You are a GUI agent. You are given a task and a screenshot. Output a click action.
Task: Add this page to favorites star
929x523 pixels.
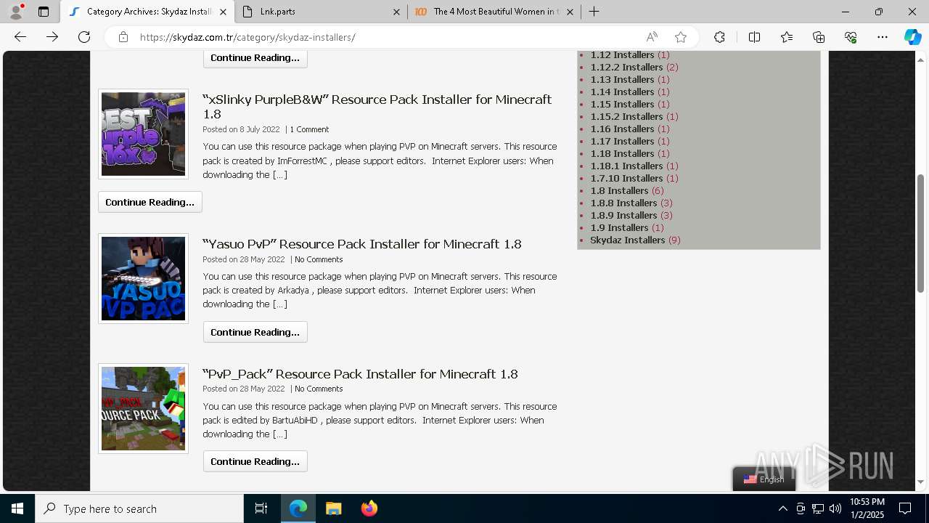click(x=681, y=37)
